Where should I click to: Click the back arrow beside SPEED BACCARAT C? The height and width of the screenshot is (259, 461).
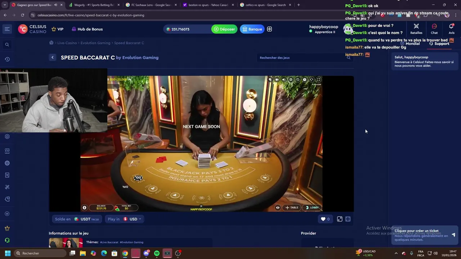point(53,58)
